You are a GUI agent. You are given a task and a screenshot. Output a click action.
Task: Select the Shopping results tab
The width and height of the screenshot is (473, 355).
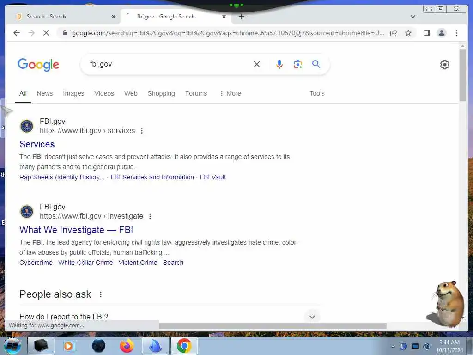[161, 93]
